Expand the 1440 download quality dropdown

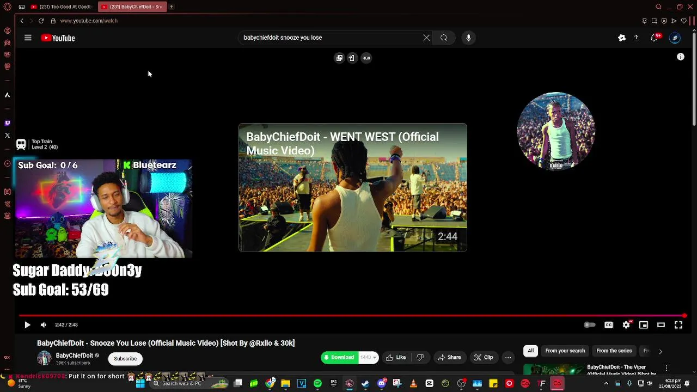coord(369,358)
